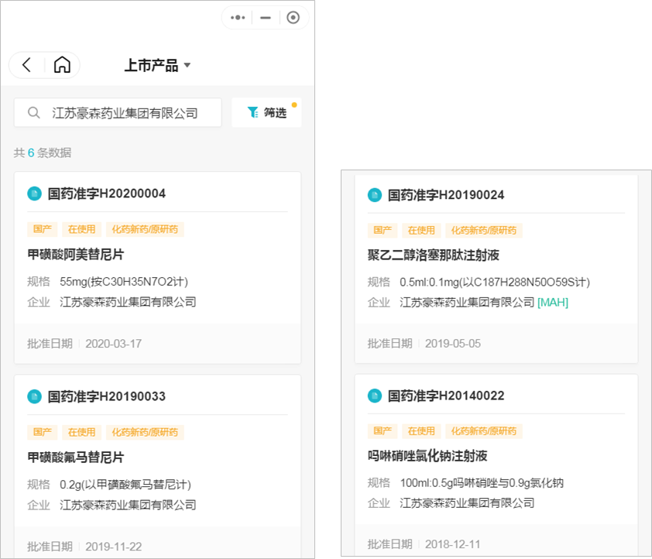652x559 pixels.
Task: Click company name under 甲磺酸阿美替尼片
Action: [x=128, y=302]
